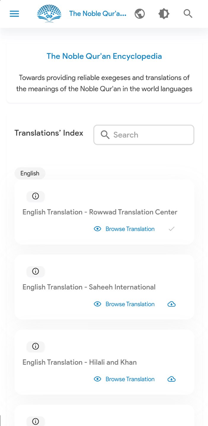Image resolution: width=208 pixels, height=426 pixels.
Task: Show info for Rowwad Translation Center
Action: click(x=36, y=196)
